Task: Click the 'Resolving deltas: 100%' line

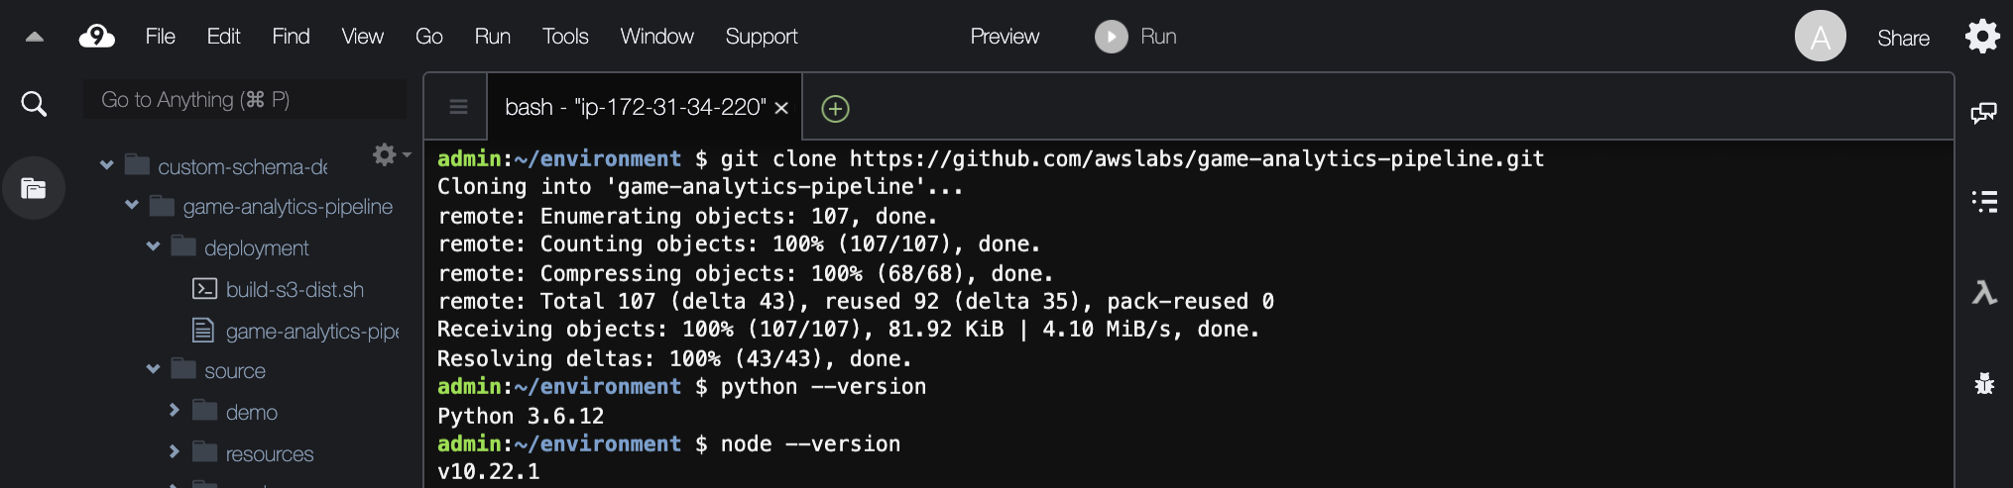Action: (674, 358)
